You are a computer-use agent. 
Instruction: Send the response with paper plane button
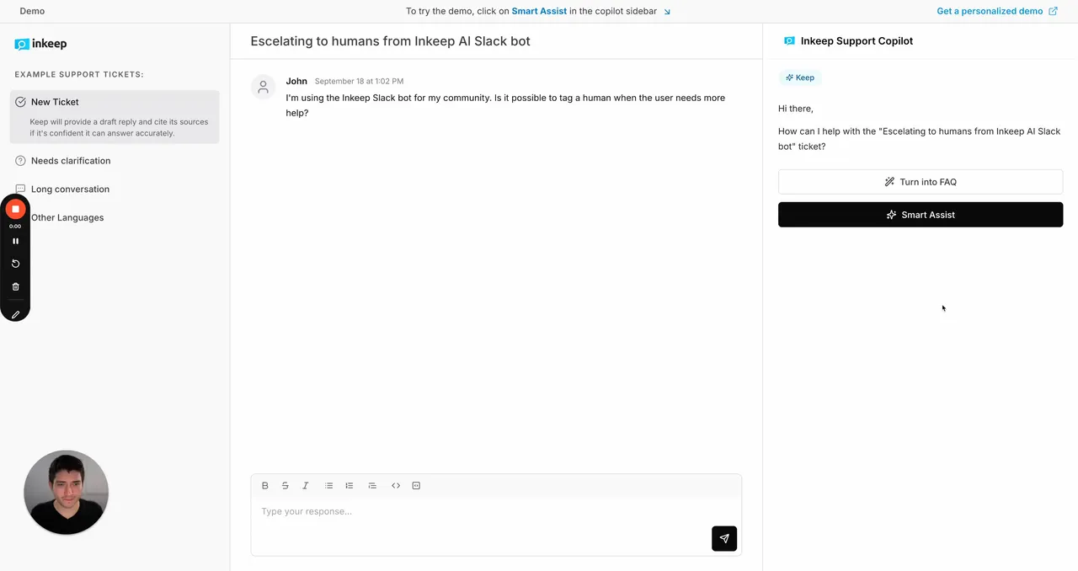(x=724, y=538)
